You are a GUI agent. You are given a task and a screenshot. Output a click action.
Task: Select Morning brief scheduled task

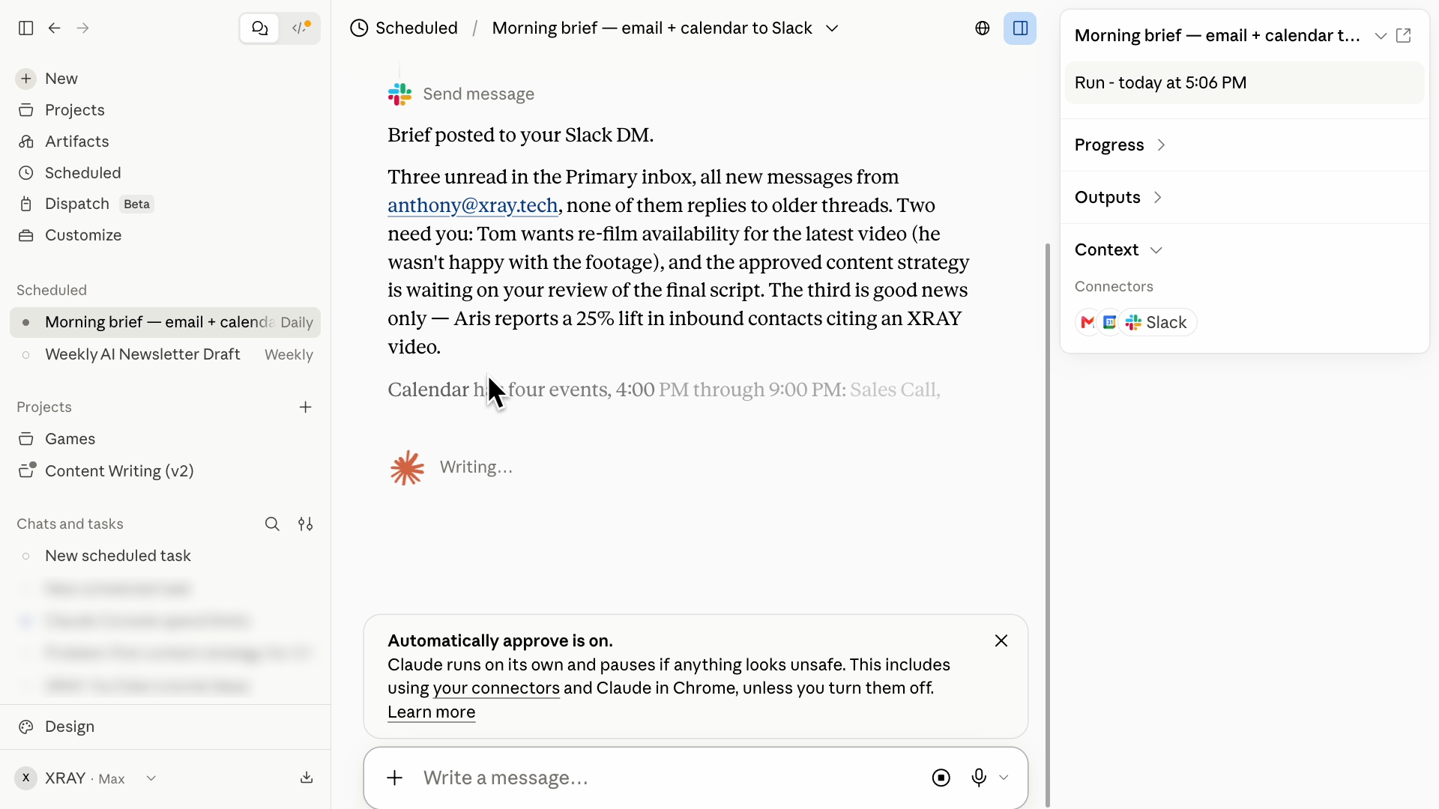[x=165, y=322]
